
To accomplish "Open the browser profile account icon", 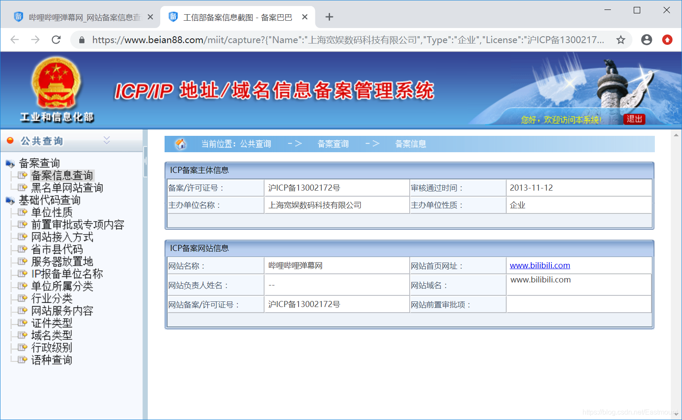I will tap(646, 40).
